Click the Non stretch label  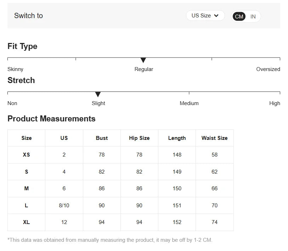(12, 103)
